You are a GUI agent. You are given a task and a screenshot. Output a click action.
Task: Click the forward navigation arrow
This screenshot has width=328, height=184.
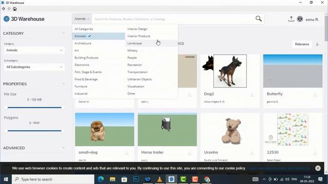[9, 9]
